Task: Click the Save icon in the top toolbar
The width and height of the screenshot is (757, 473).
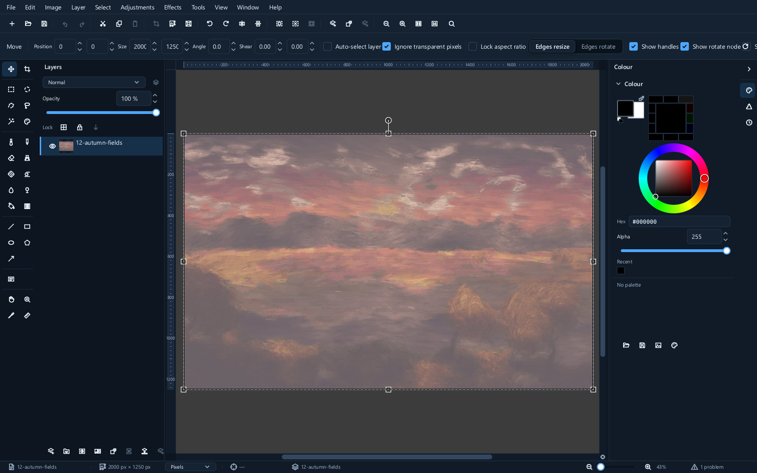Action: (x=44, y=24)
